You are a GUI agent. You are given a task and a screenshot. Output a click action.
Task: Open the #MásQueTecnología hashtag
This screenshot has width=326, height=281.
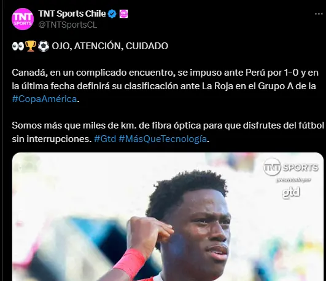pyautogui.click(x=163, y=139)
